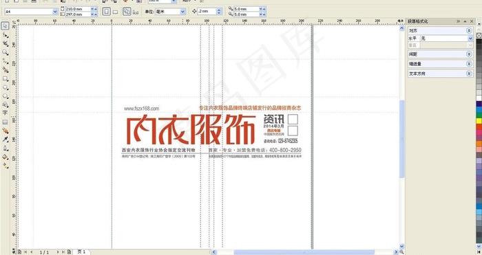482x255 pixels.
Task: Apply page size to current page only
Action: pyautogui.click(x=136, y=12)
